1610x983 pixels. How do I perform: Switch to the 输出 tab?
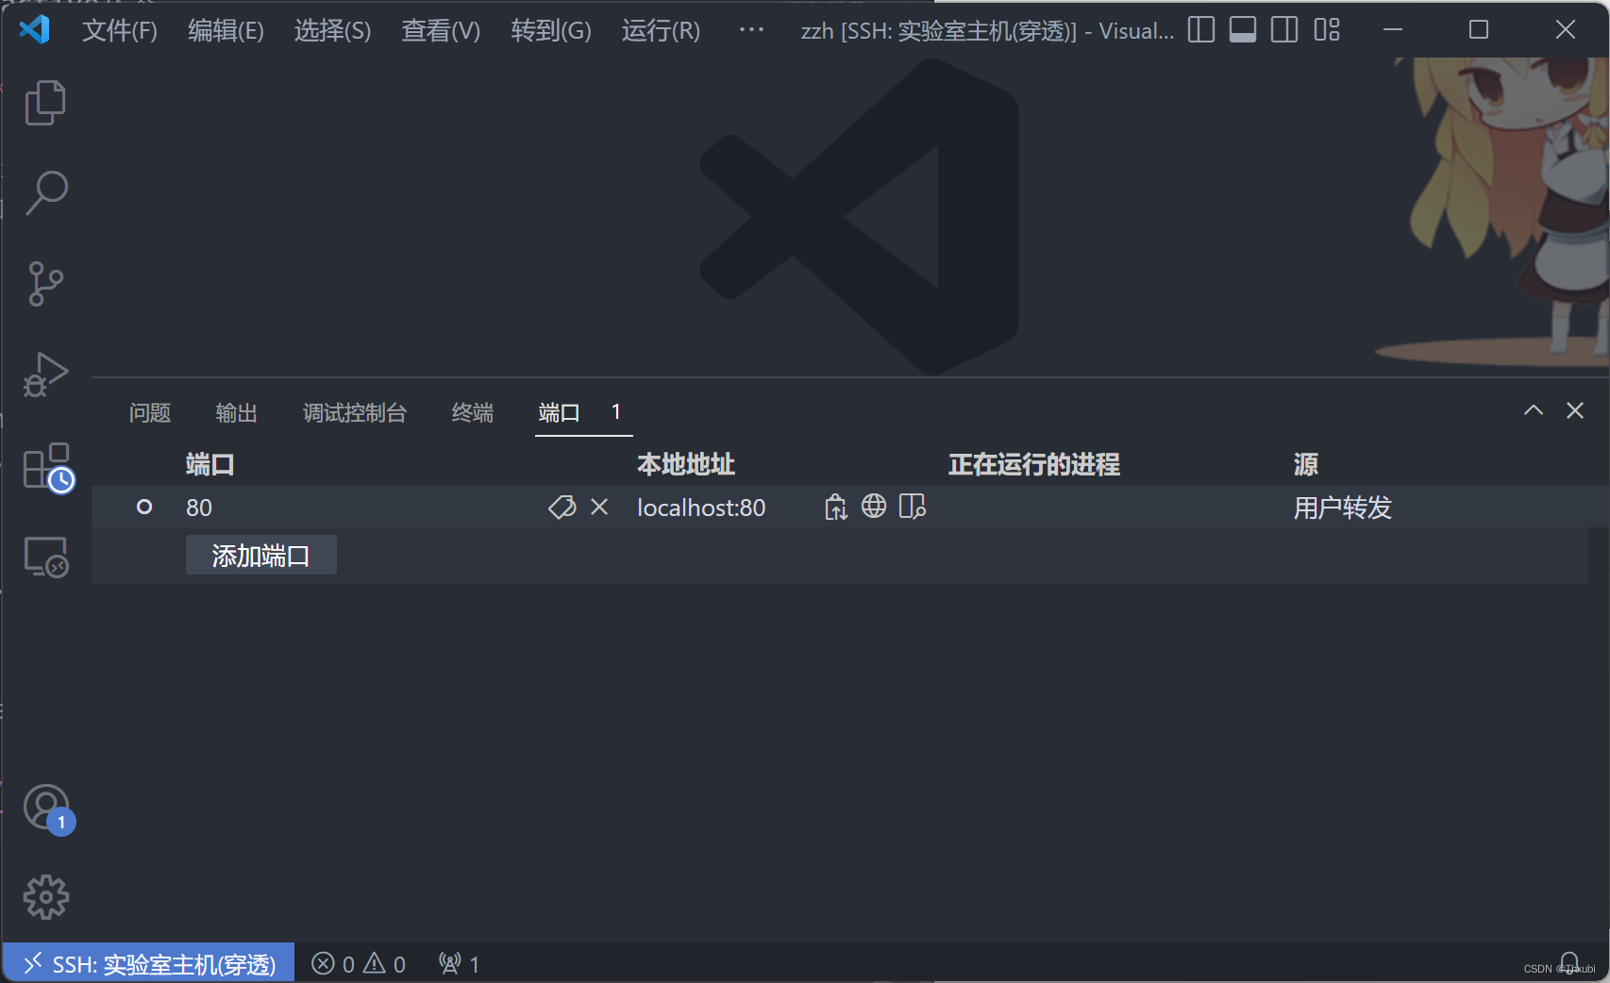click(236, 413)
